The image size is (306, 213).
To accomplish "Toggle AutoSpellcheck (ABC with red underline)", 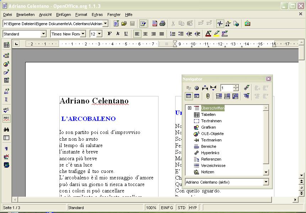I will point(6,118).
